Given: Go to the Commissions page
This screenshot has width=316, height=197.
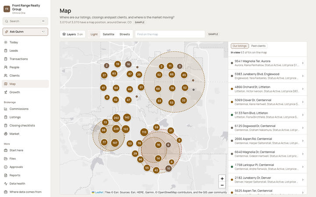Looking at the screenshot, I should click(x=25, y=109).
